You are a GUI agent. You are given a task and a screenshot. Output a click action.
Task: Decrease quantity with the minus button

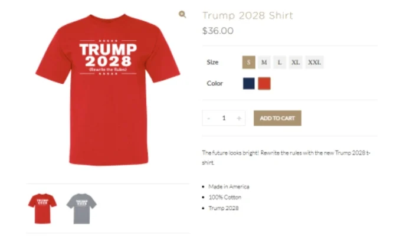click(x=209, y=118)
